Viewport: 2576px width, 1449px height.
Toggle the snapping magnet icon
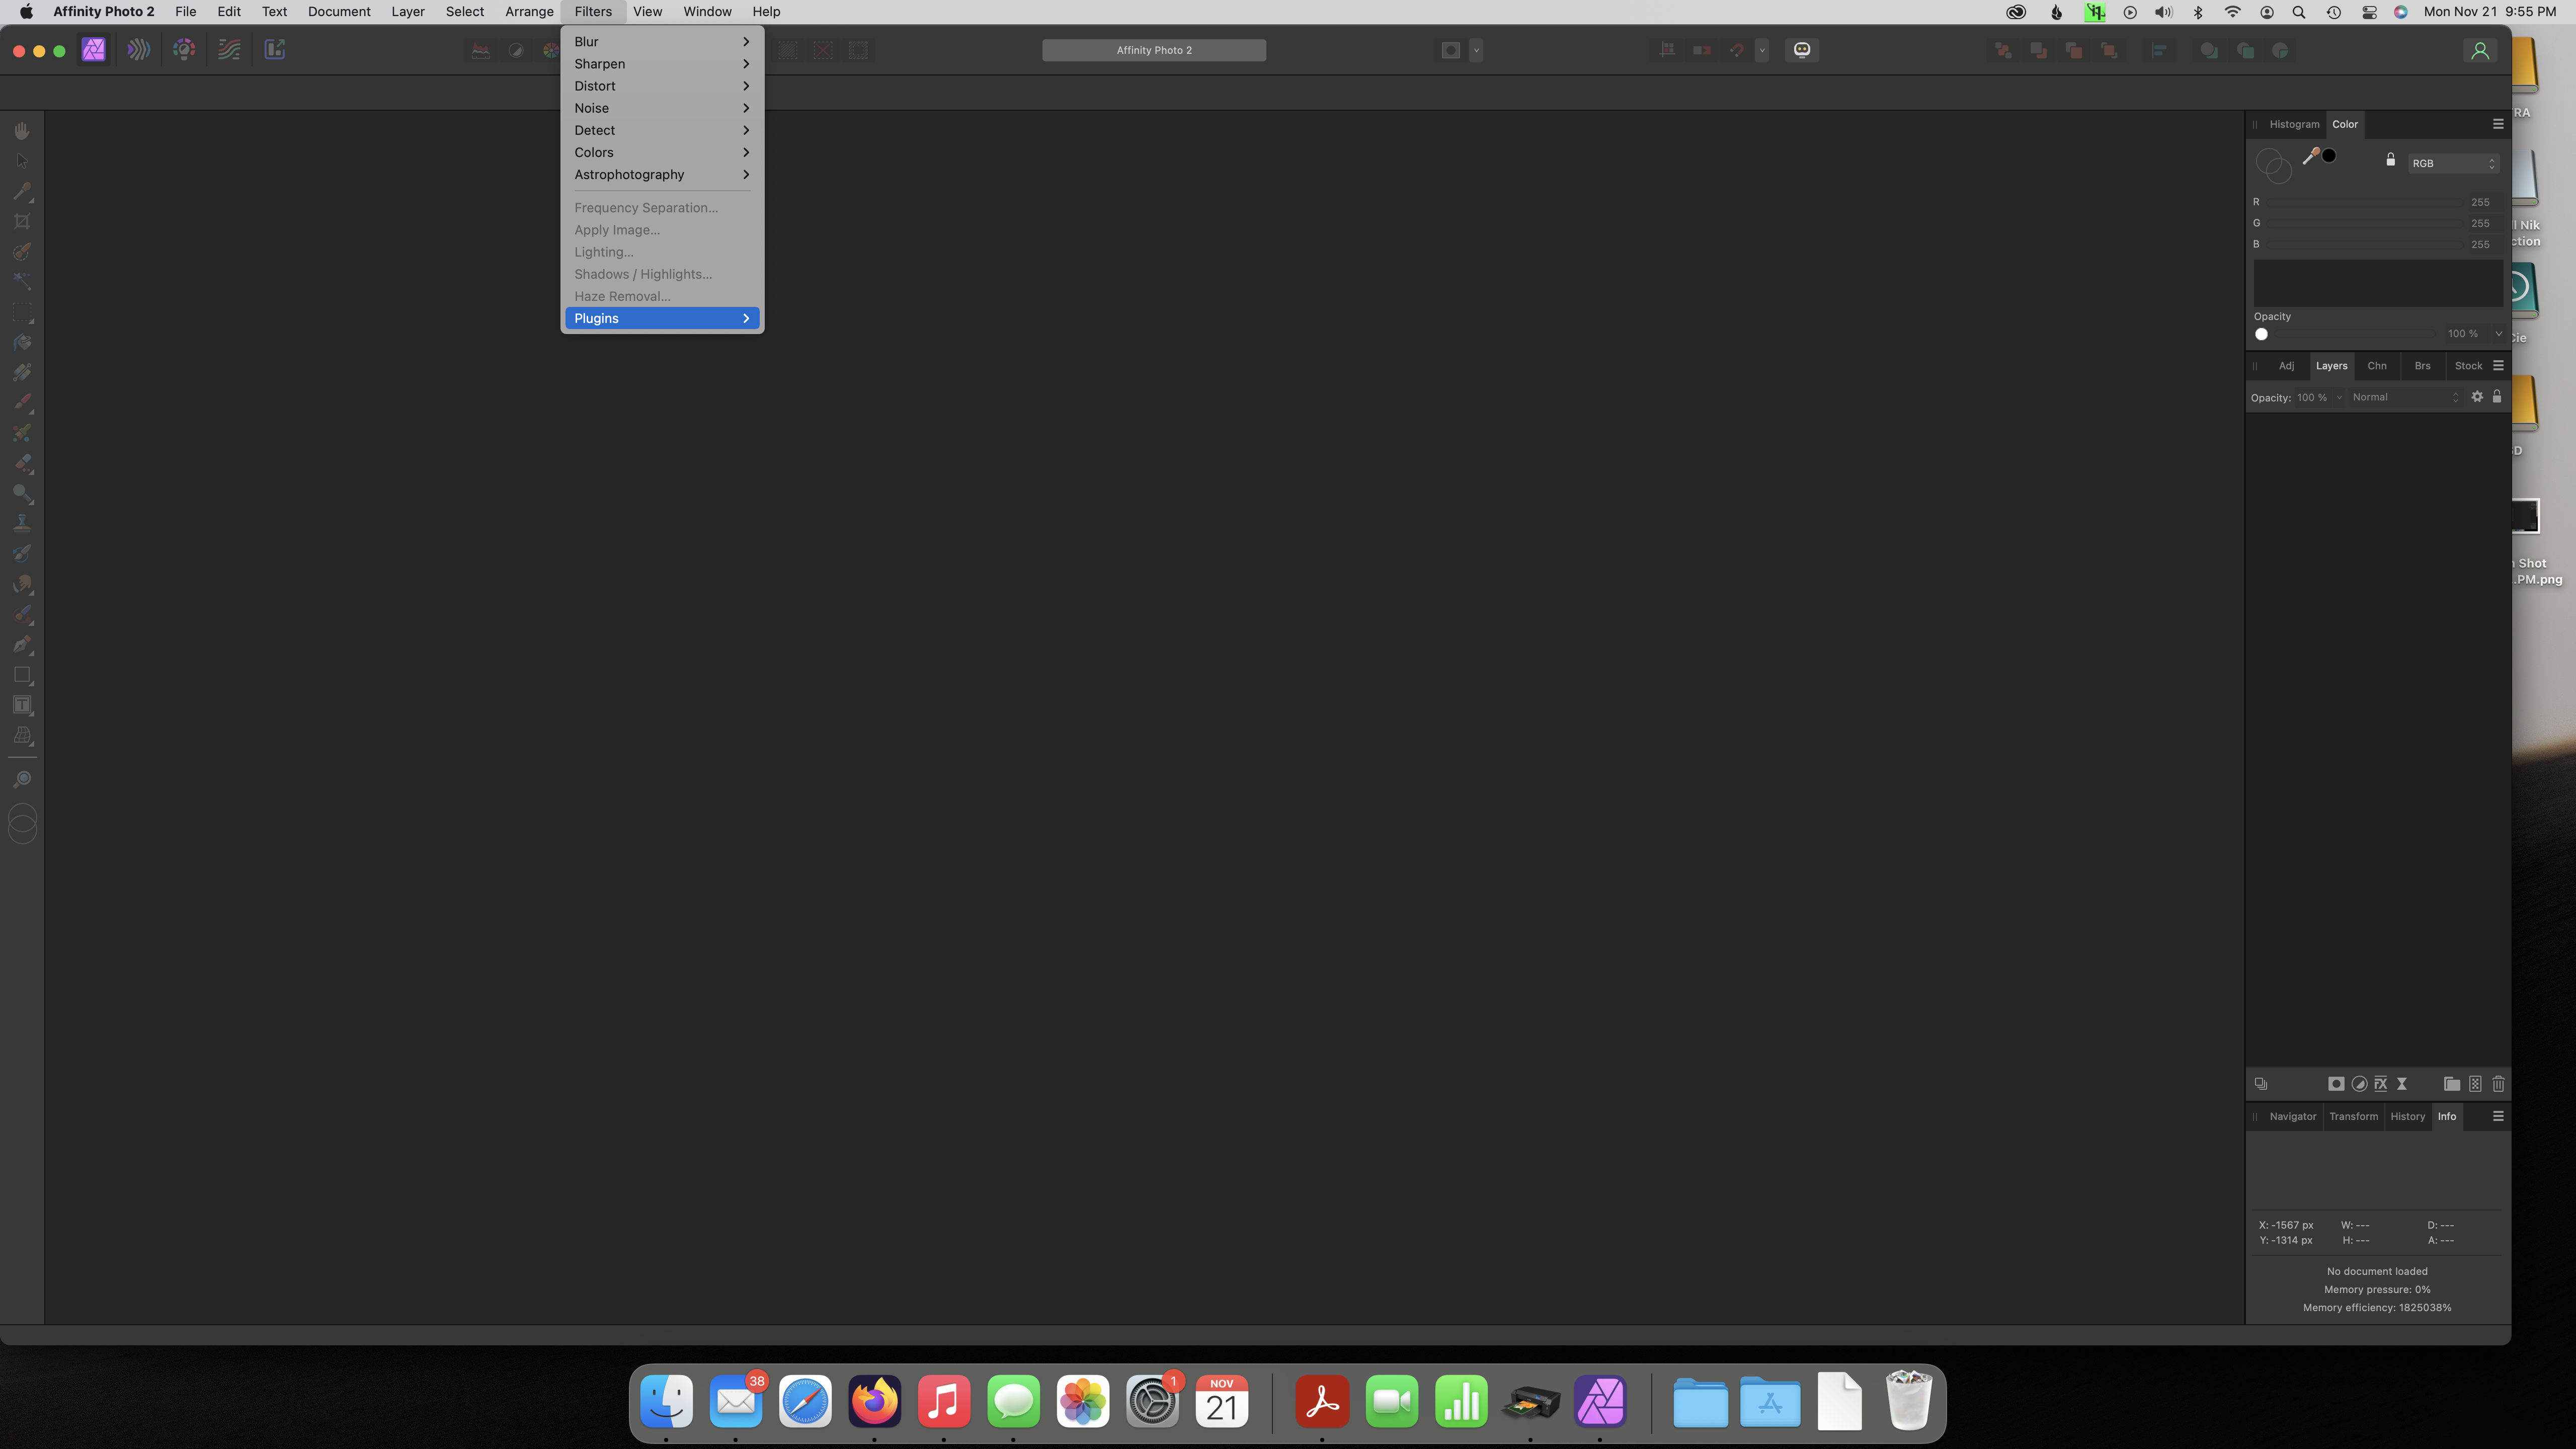tap(1737, 50)
